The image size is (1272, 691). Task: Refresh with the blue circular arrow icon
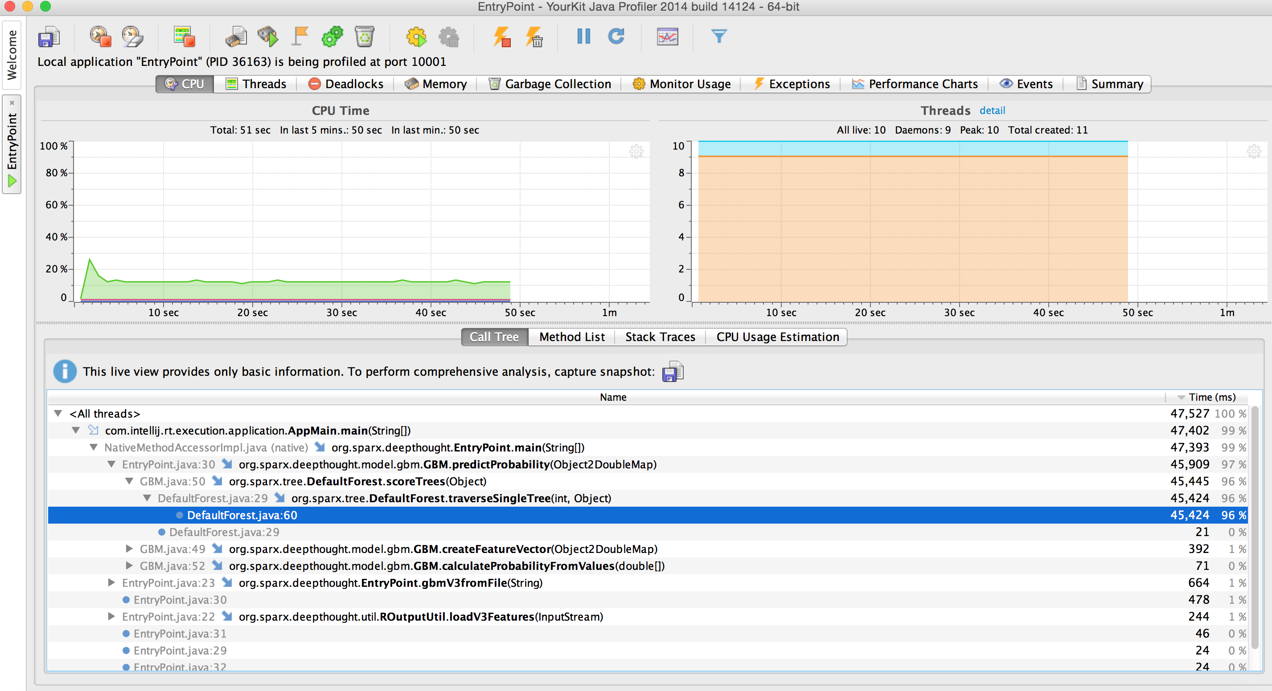pos(616,36)
